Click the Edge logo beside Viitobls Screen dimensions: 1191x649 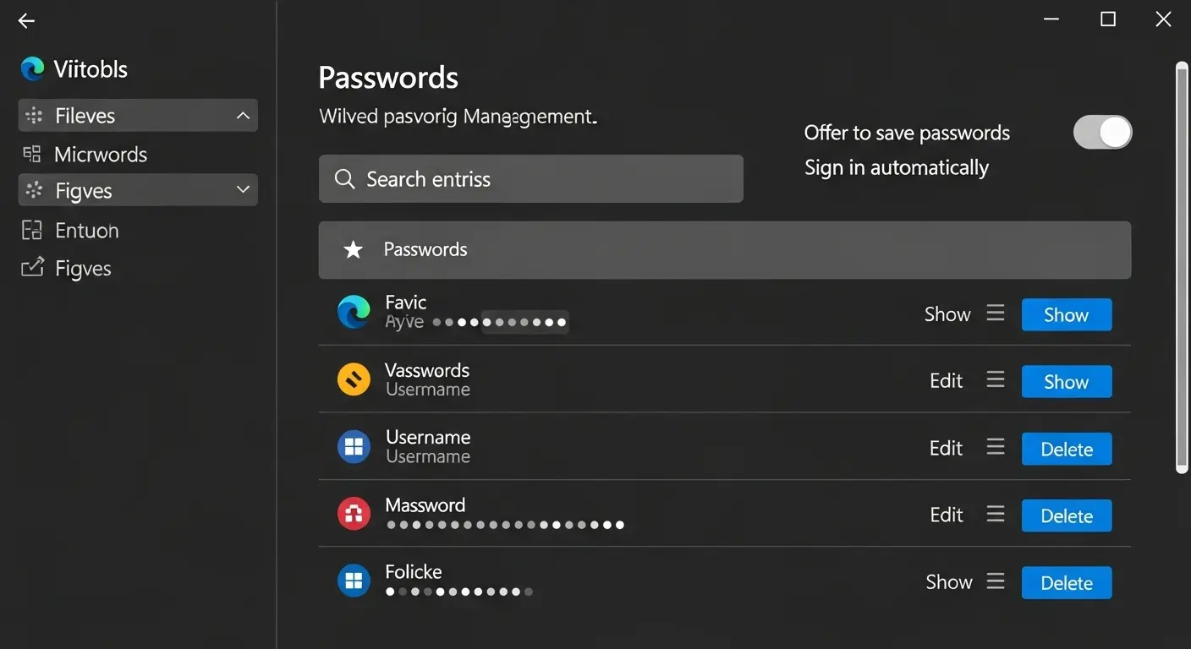click(33, 69)
